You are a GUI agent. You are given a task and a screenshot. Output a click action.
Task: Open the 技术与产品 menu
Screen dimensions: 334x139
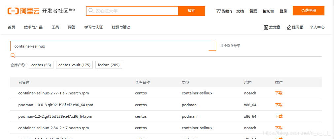(33, 27)
